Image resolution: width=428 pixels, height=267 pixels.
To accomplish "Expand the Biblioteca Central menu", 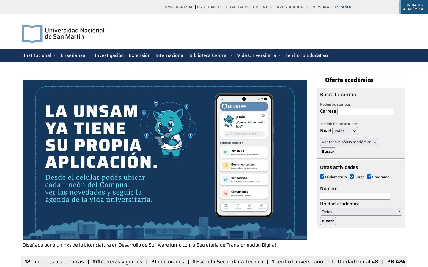I will 211,55.
